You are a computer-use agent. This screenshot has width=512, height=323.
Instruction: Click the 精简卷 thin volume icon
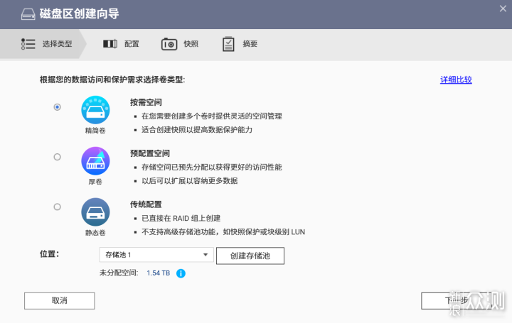[95, 110]
